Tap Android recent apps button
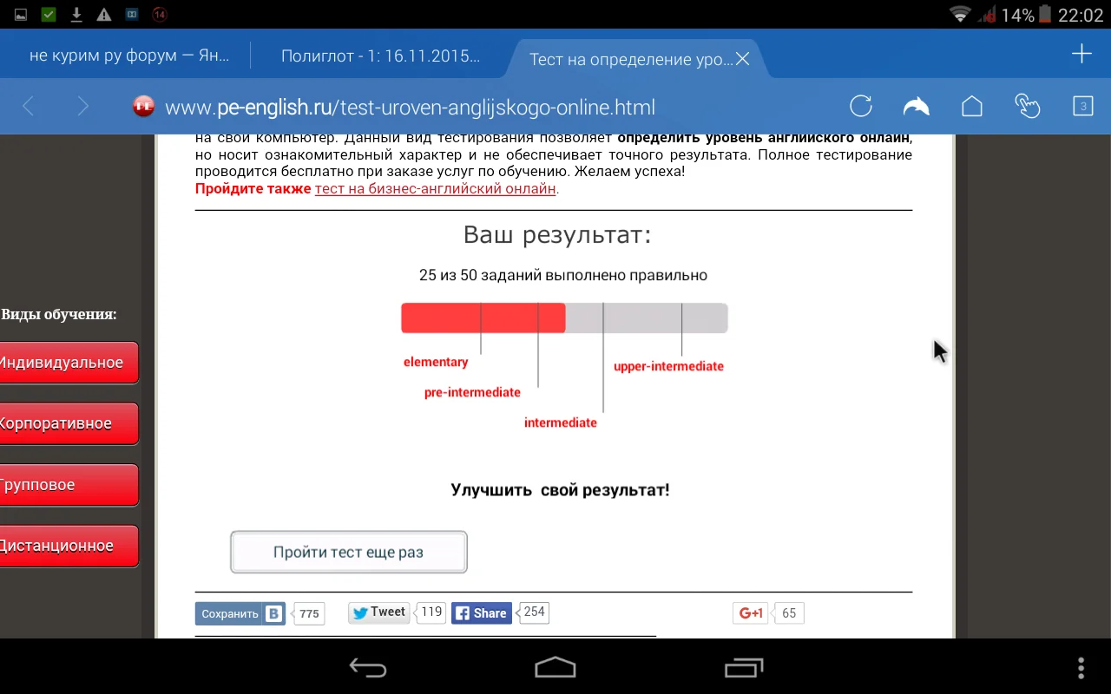The width and height of the screenshot is (1111, 694). coord(744,667)
